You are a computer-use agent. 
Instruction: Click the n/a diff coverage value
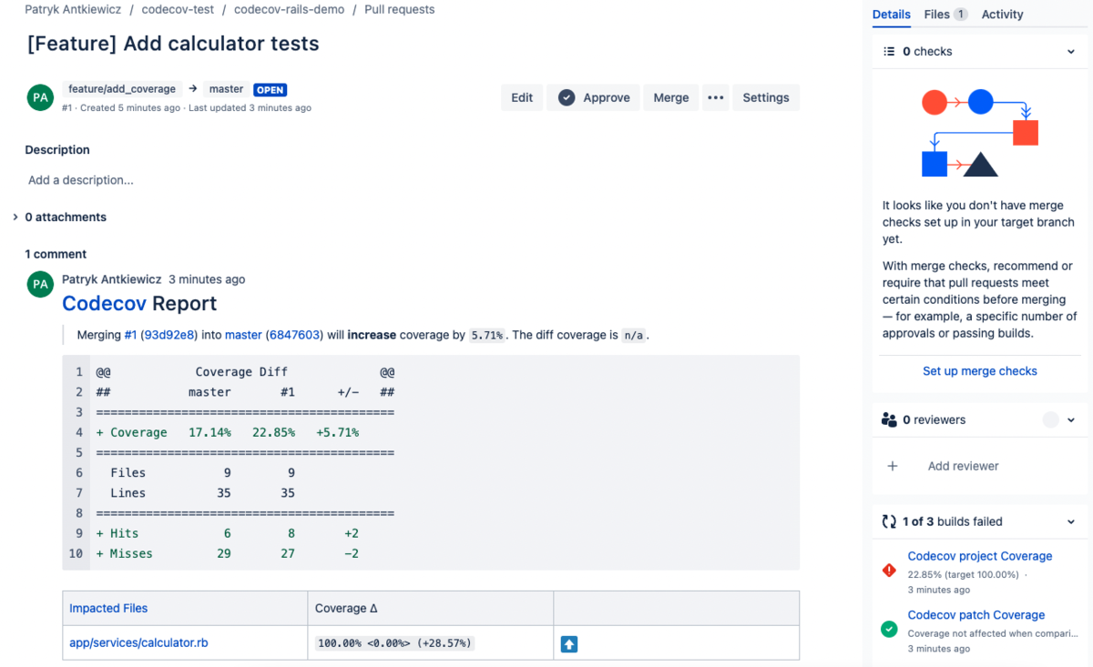pos(632,335)
